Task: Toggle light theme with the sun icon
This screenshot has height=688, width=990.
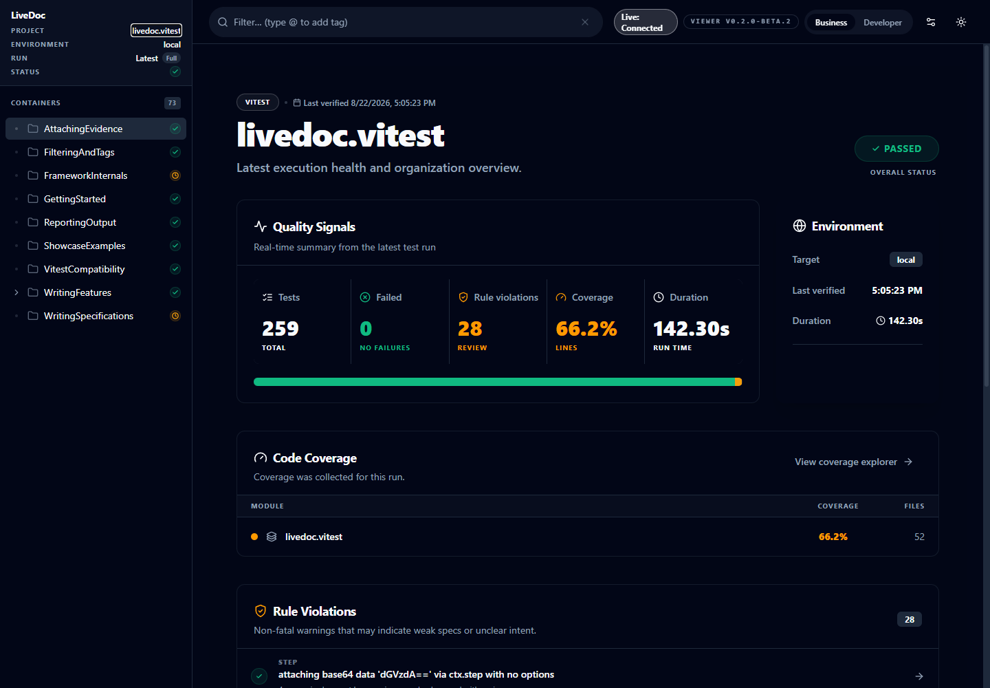Action: point(961,22)
